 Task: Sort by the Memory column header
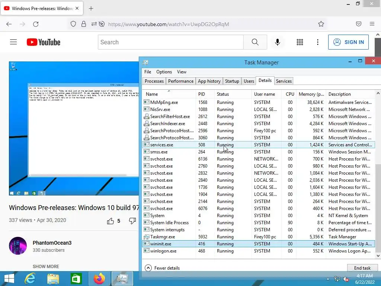(x=311, y=94)
